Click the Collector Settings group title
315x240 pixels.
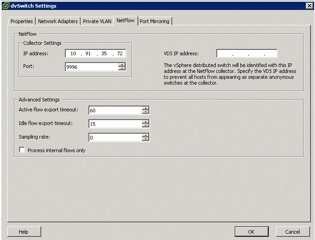[x=42, y=43]
